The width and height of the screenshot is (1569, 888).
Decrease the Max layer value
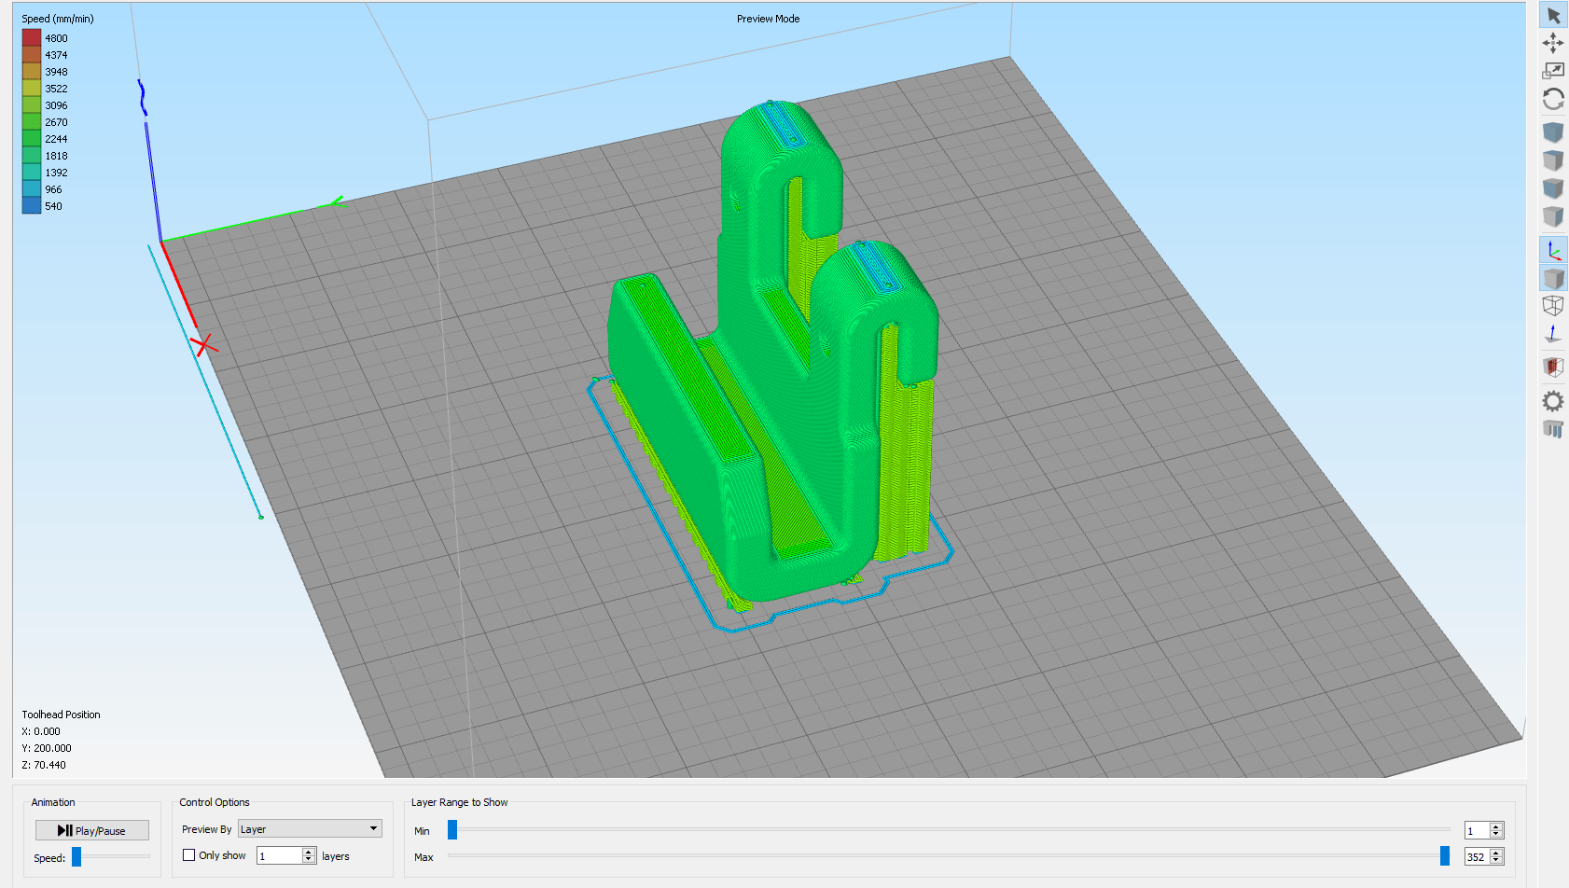[1496, 861]
